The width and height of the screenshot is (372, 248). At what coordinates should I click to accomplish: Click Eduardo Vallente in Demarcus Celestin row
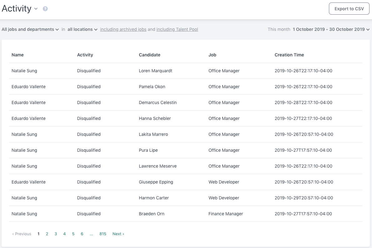28,103
